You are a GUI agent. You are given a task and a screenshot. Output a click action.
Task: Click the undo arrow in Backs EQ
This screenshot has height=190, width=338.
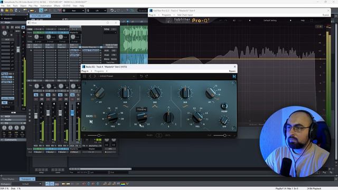142,76
